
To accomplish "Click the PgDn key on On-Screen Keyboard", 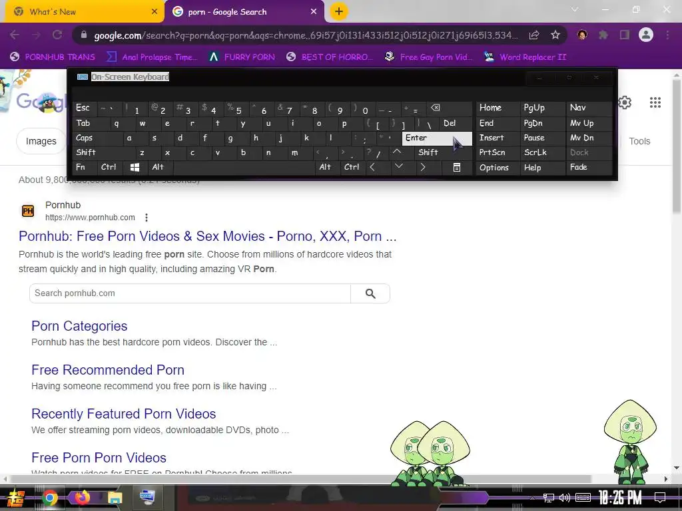I will (542, 123).
